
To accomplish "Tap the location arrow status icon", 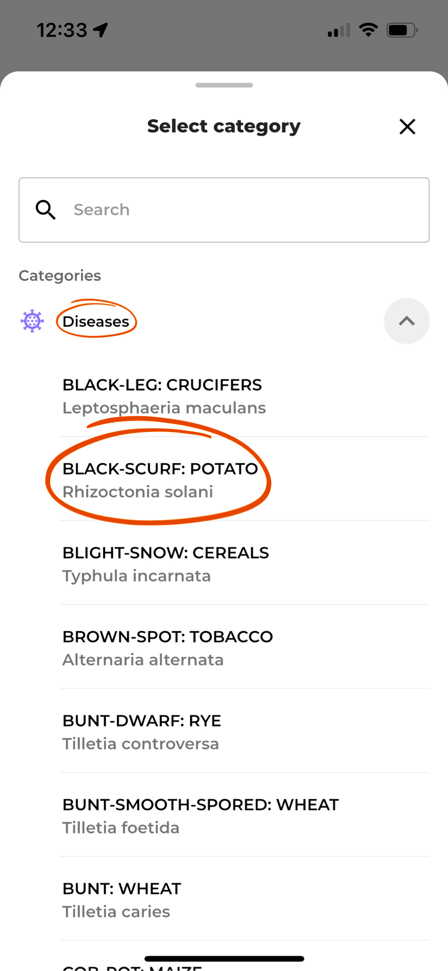I will coord(101,30).
